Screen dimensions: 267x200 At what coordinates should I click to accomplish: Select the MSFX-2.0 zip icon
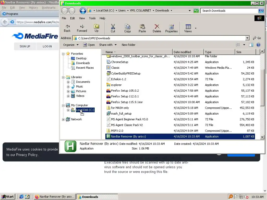pos(108,131)
